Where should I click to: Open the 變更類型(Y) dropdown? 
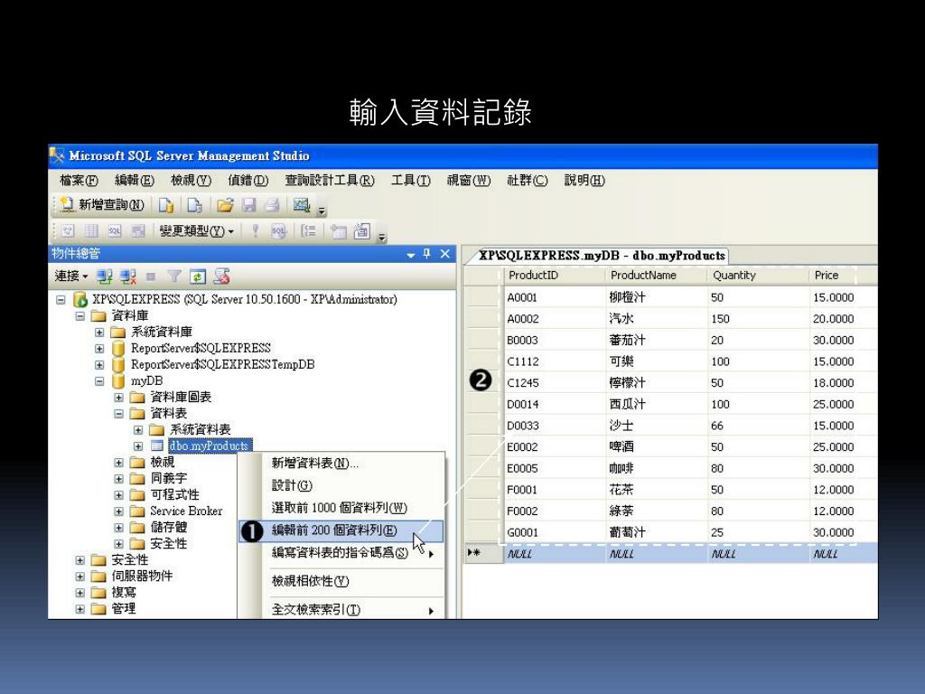pos(196,230)
